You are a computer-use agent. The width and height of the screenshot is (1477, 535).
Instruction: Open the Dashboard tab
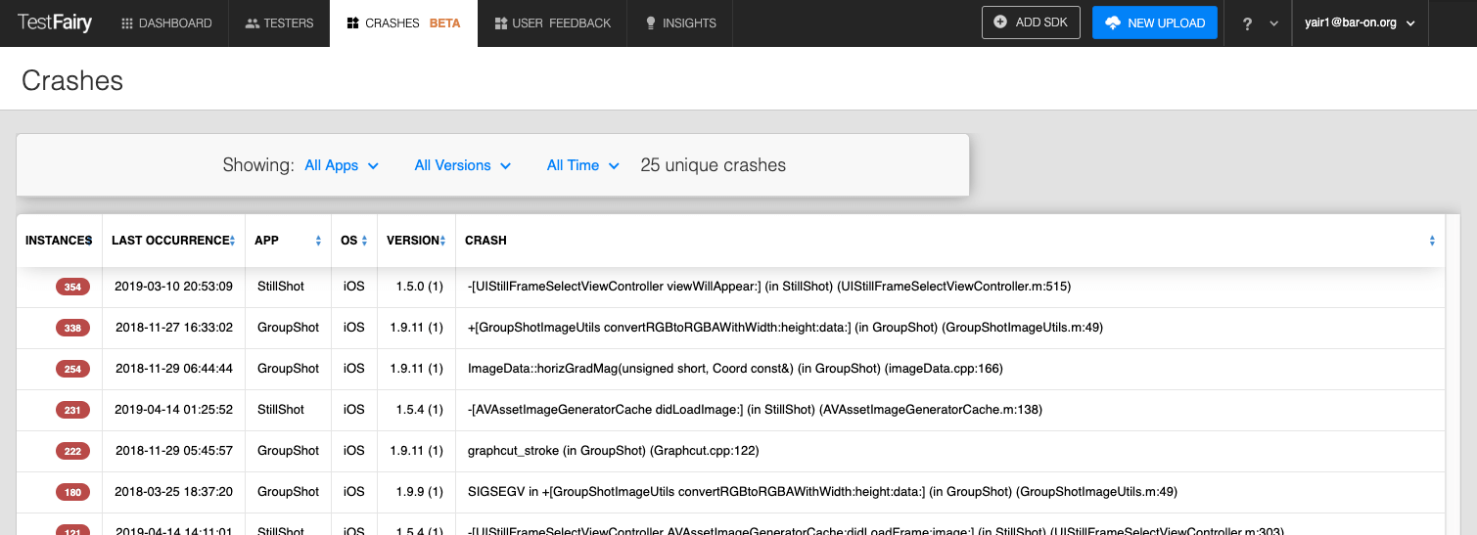click(x=166, y=23)
